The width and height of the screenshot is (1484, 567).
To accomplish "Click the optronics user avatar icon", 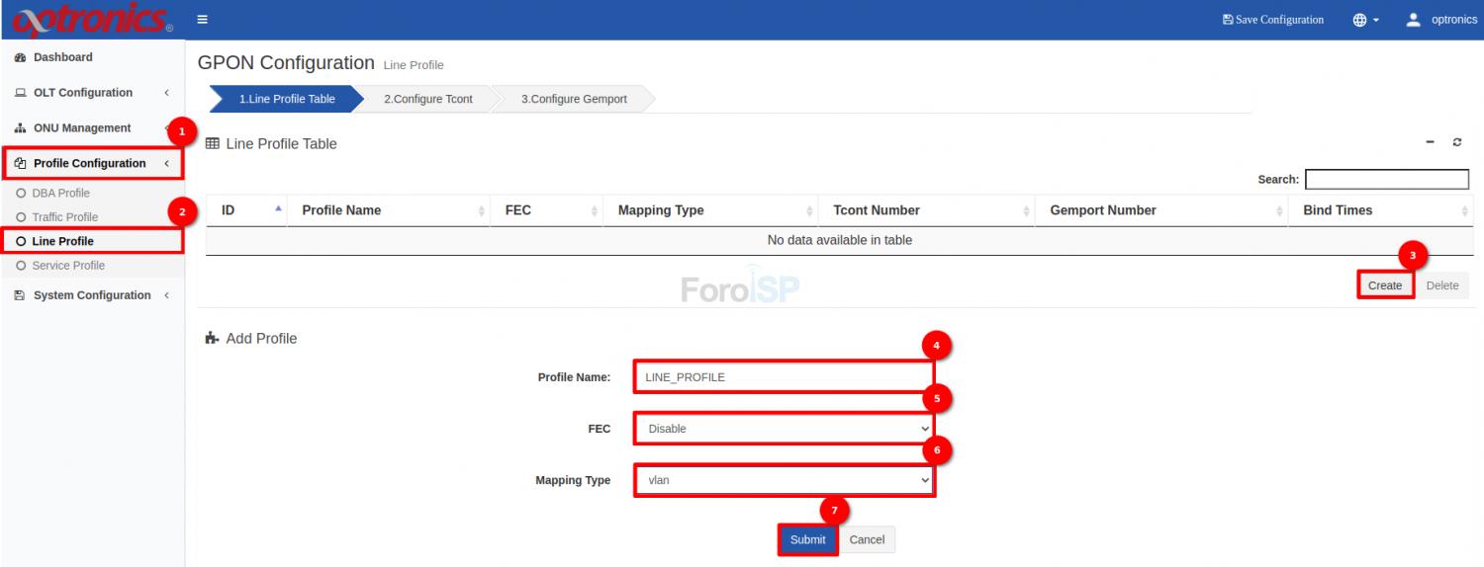I will tap(1413, 20).
